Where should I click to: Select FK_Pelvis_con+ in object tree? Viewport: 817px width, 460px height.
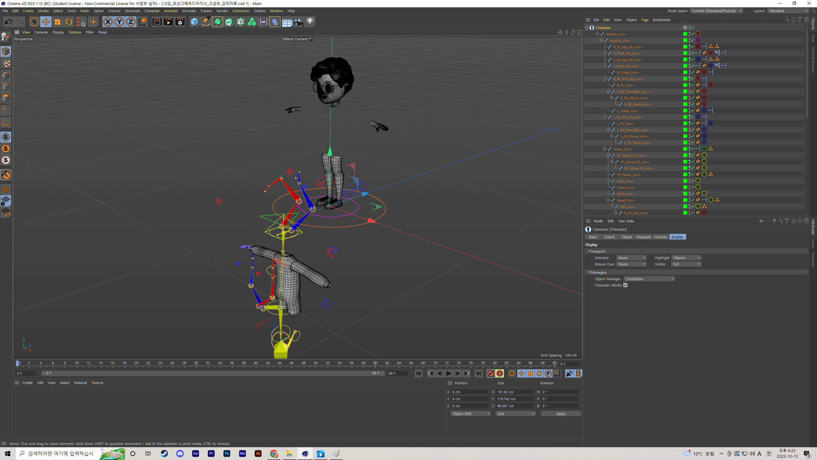coord(628,175)
